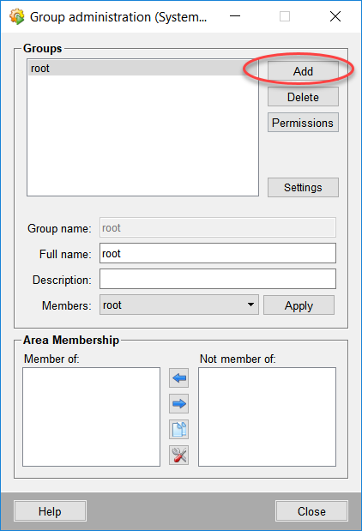Image resolution: width=362 pixels, height=531 pixels.
Task: Click the app icon in title bar
Action: click(17, 16)
